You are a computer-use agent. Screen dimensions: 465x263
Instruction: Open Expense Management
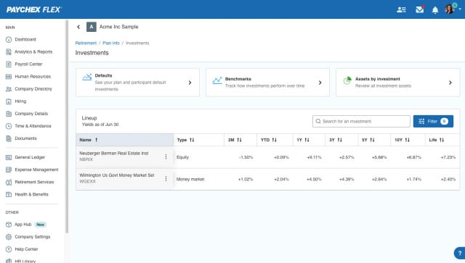point(36,170)
